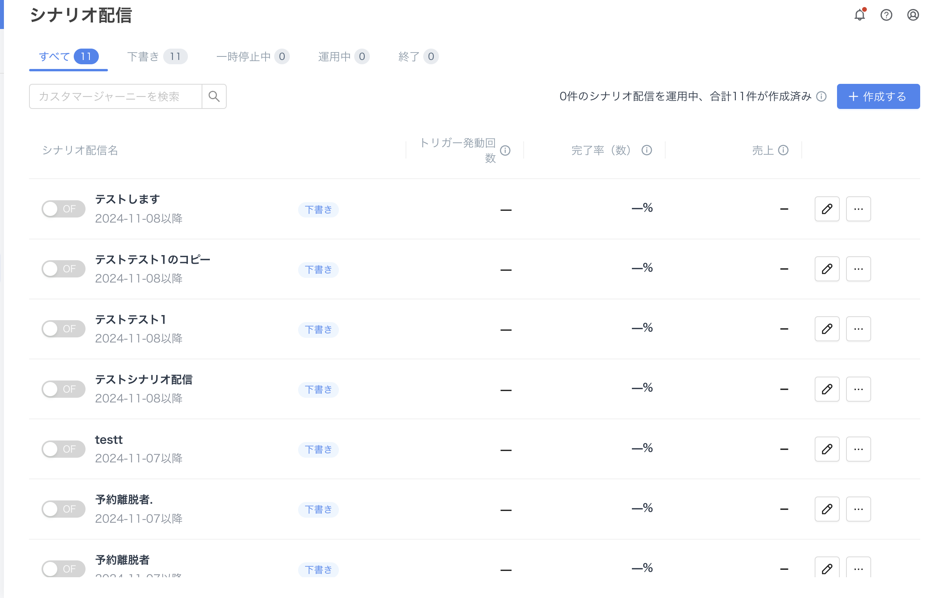Click the search magnifier icon
This screenshot has width=939, height=598.
tap(214, 96)
